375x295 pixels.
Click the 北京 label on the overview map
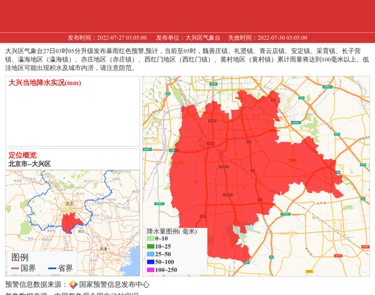(x=69, y=204)
